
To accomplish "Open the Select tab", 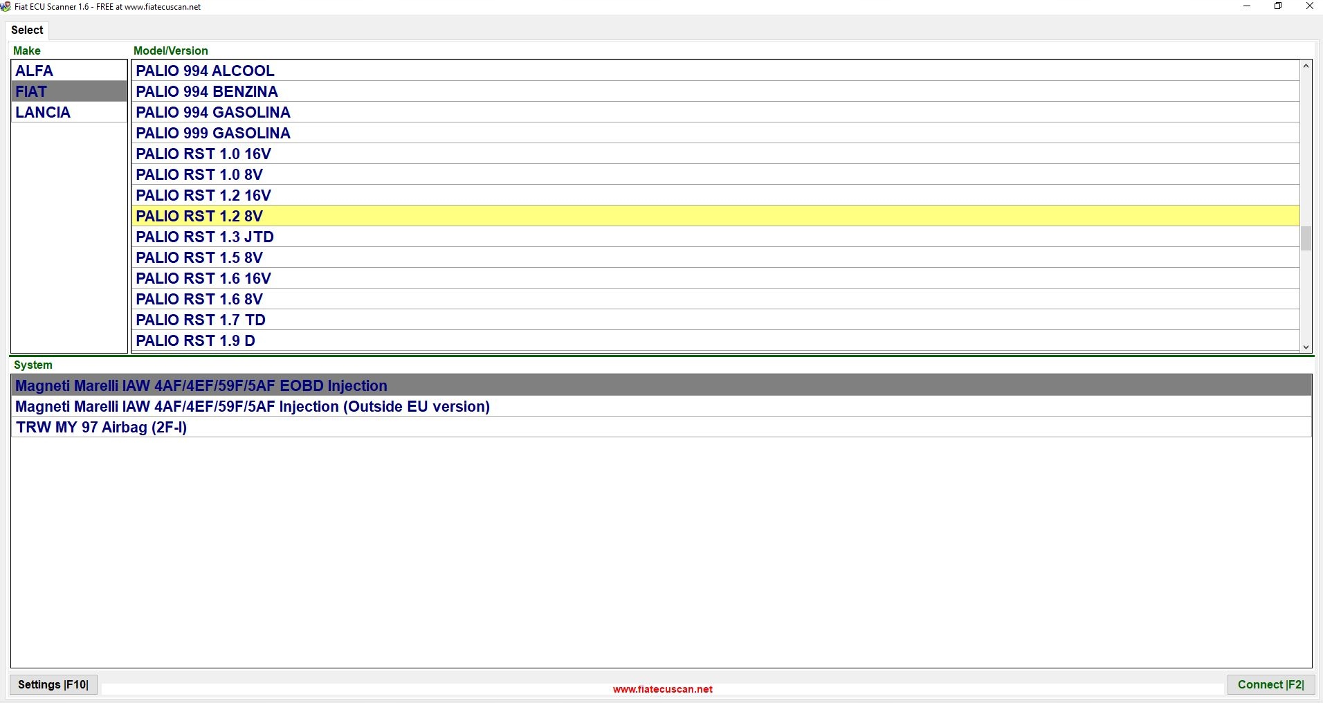I will [27, 30].
